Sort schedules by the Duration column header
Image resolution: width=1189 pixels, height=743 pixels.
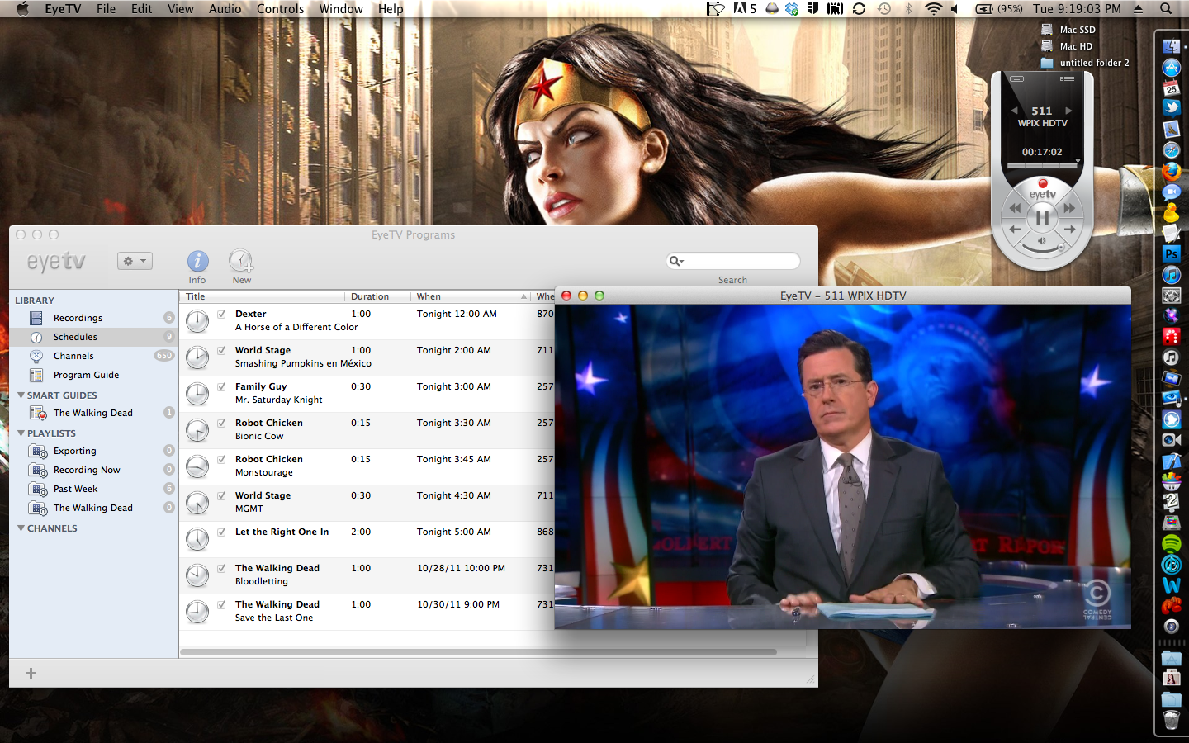tap(370, 296)
